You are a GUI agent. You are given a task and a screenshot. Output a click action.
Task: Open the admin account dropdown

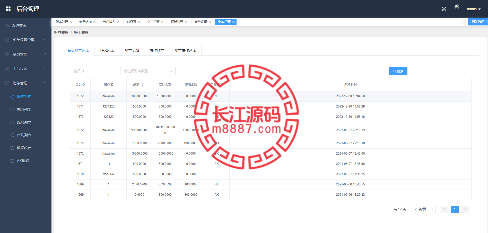(474, 9)
